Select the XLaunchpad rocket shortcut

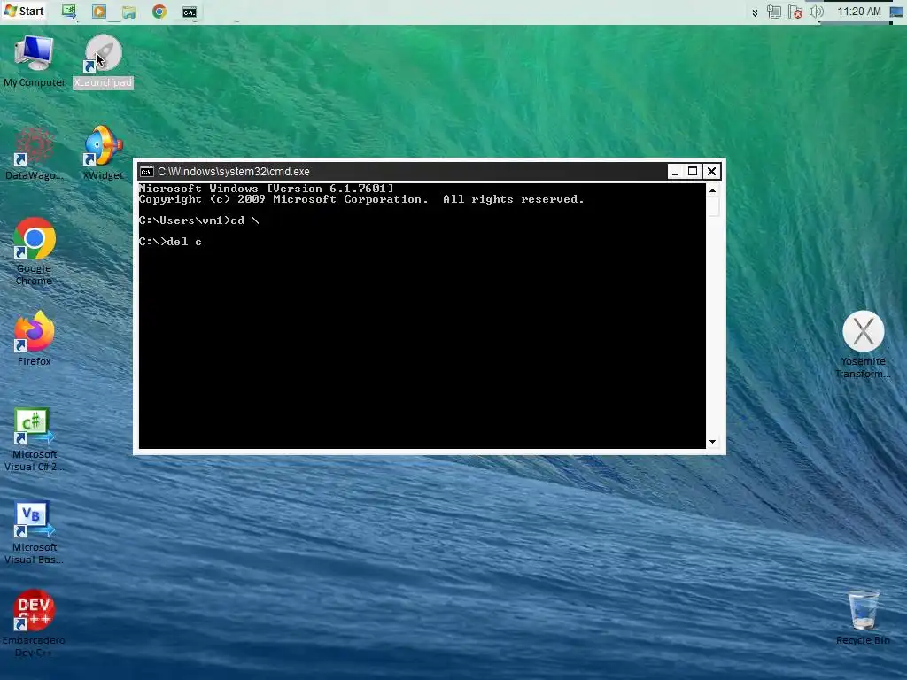[x=103, y=61]
